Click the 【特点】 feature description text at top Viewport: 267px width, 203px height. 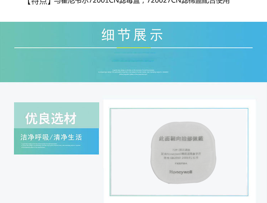coord(128,2)
